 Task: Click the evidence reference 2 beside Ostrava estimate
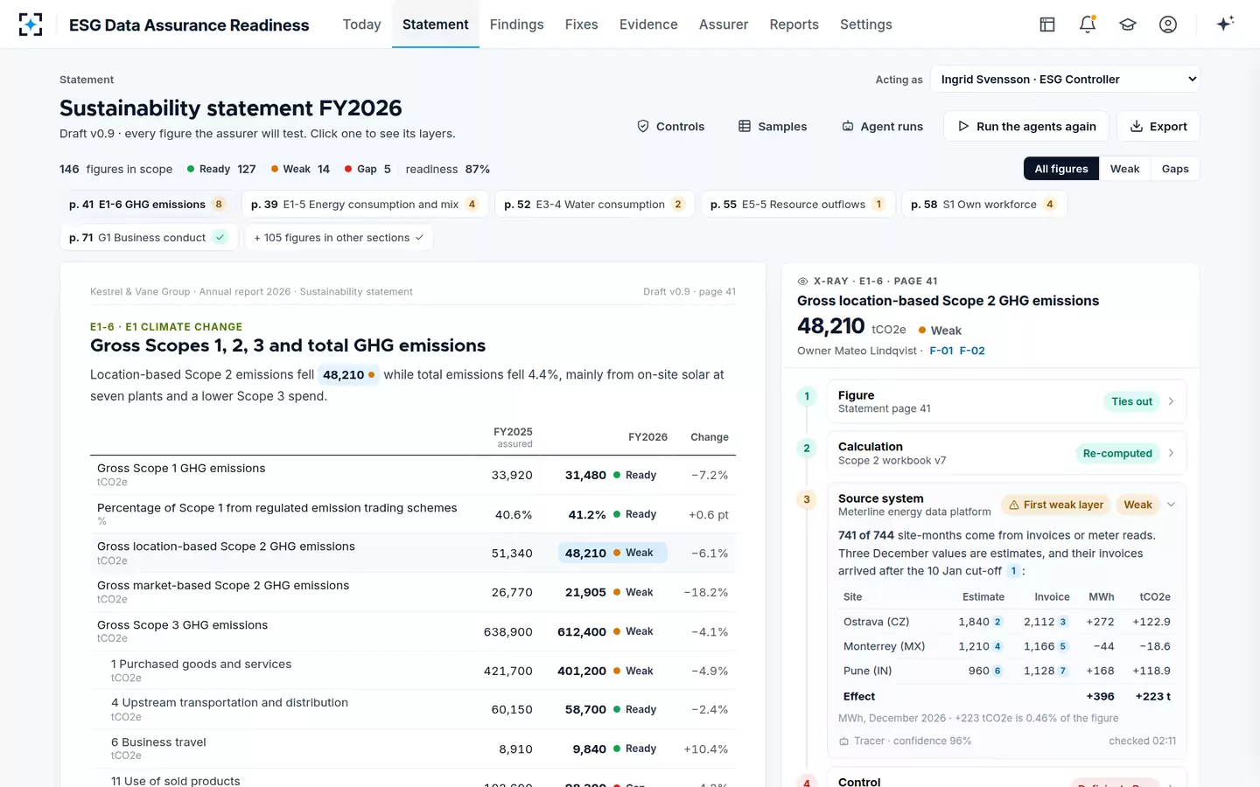[x=997, y=622]
